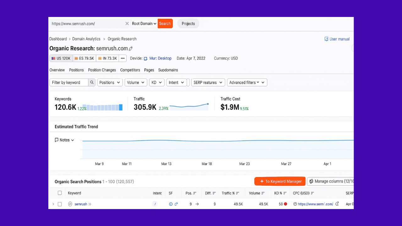Expand the semrush row chevron
The image size is (402, 226).
click(x=53, y=204)
